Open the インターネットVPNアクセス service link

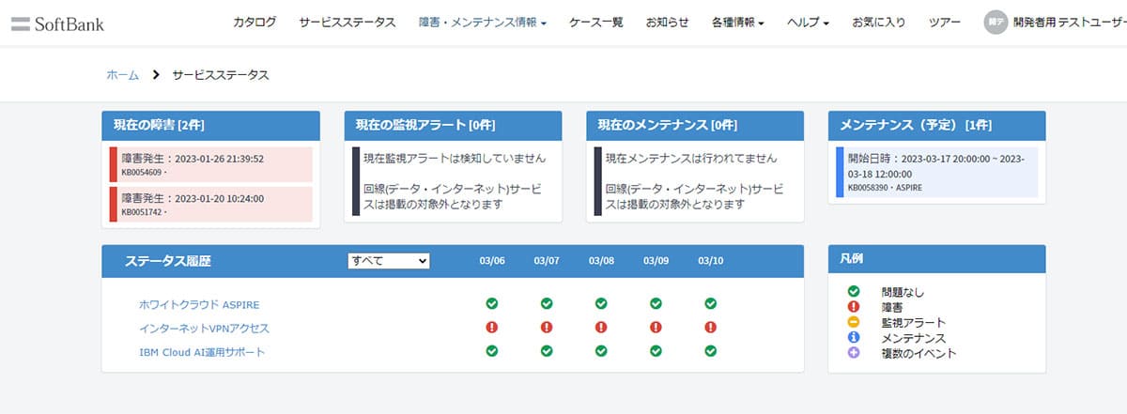[x=204, y=328]
